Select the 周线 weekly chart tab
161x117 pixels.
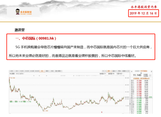click(x=47, y=71)
